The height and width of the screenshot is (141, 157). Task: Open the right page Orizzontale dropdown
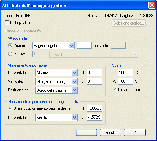(x=56, y=117)
